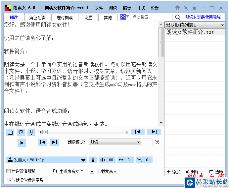Screen dimensions: 229x188
Task: Open the 设置 menu in title bar
Action: point(155,8)
